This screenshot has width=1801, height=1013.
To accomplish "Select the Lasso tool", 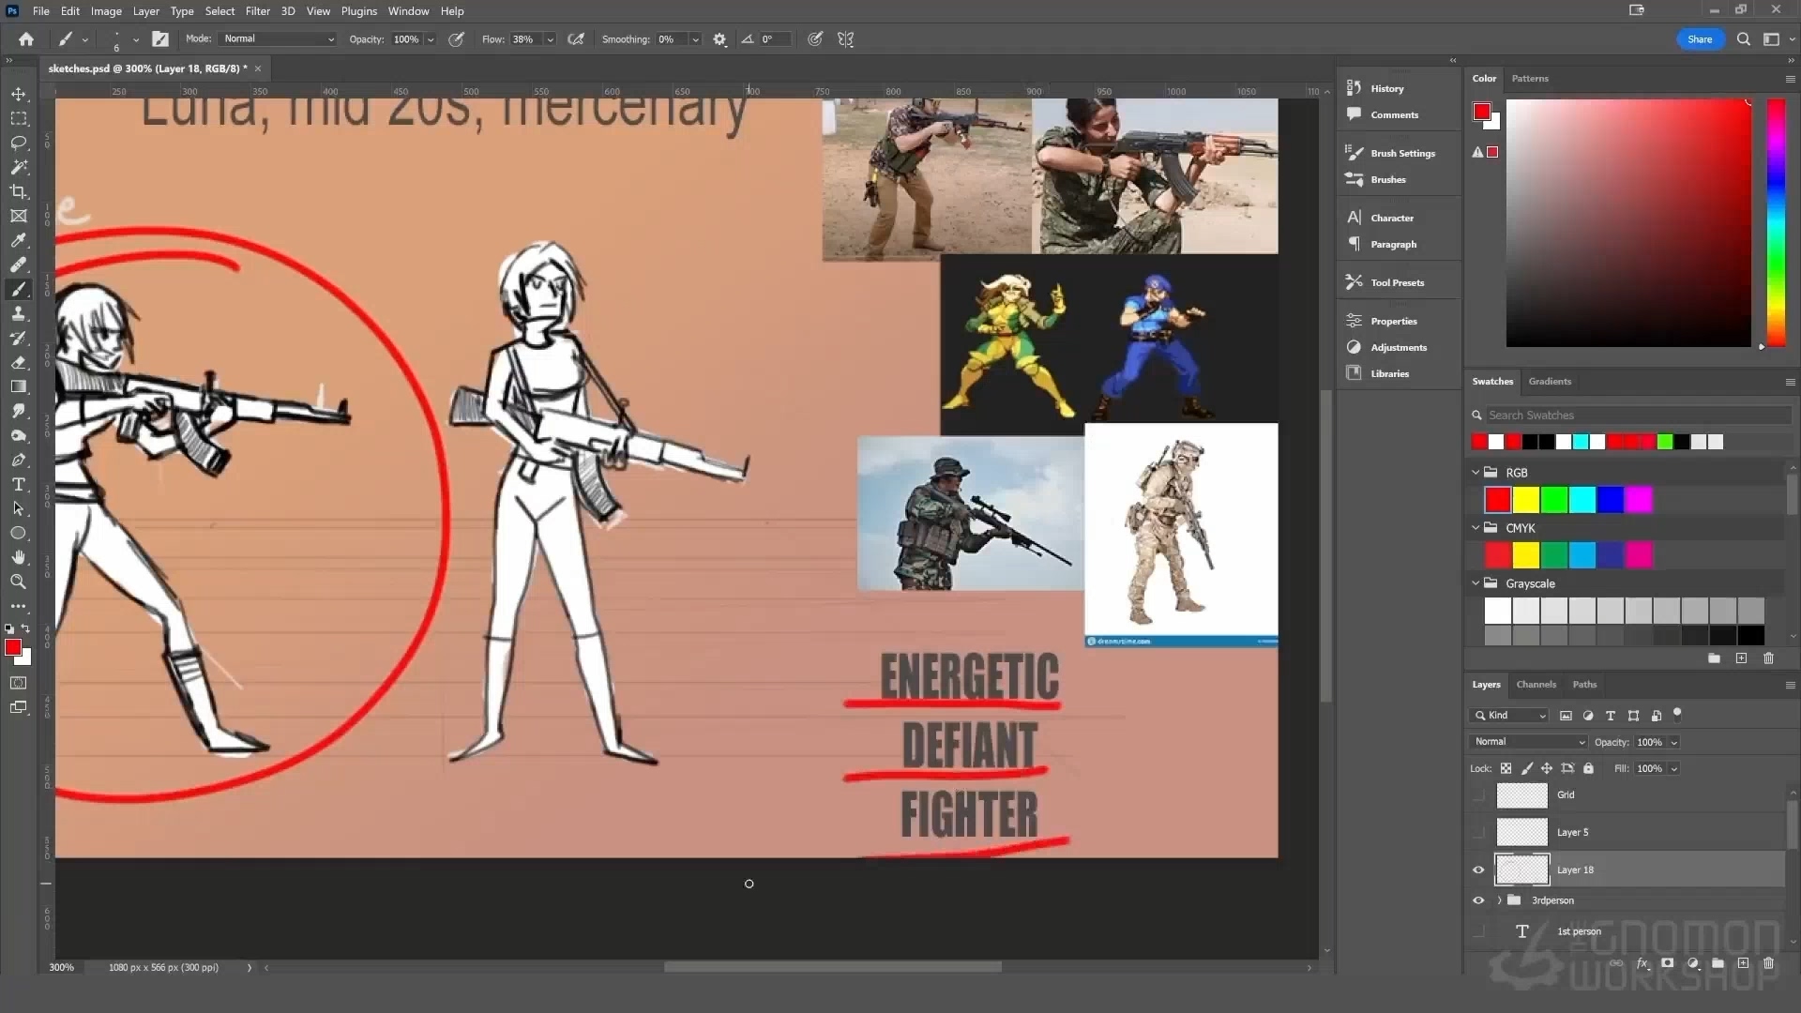I will tap(18, 143).
